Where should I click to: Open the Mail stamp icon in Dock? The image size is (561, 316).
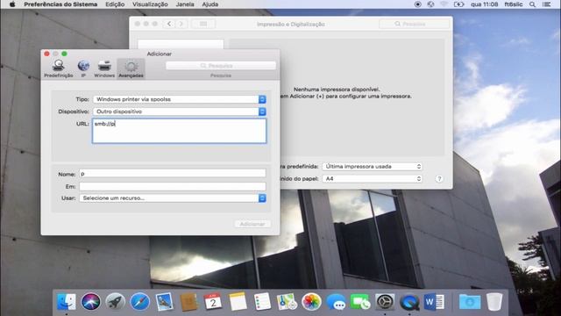(164, 302)
